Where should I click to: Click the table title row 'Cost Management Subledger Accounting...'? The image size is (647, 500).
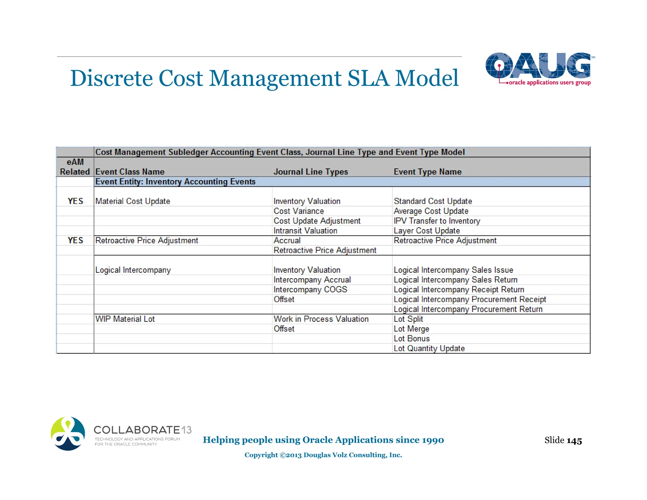[x=342, y=152]
